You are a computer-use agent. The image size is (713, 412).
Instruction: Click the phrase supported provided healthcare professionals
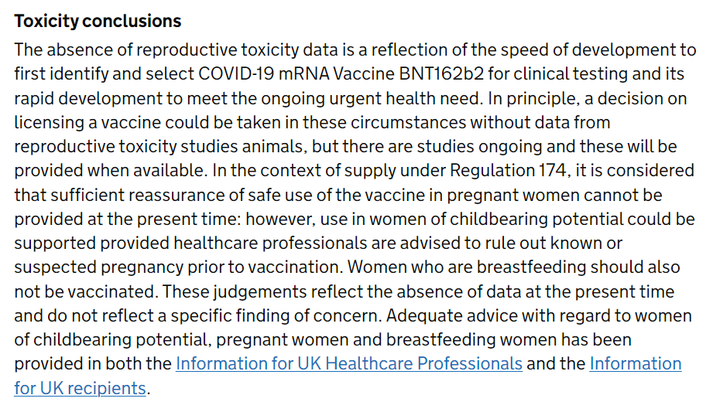[190, 243]
